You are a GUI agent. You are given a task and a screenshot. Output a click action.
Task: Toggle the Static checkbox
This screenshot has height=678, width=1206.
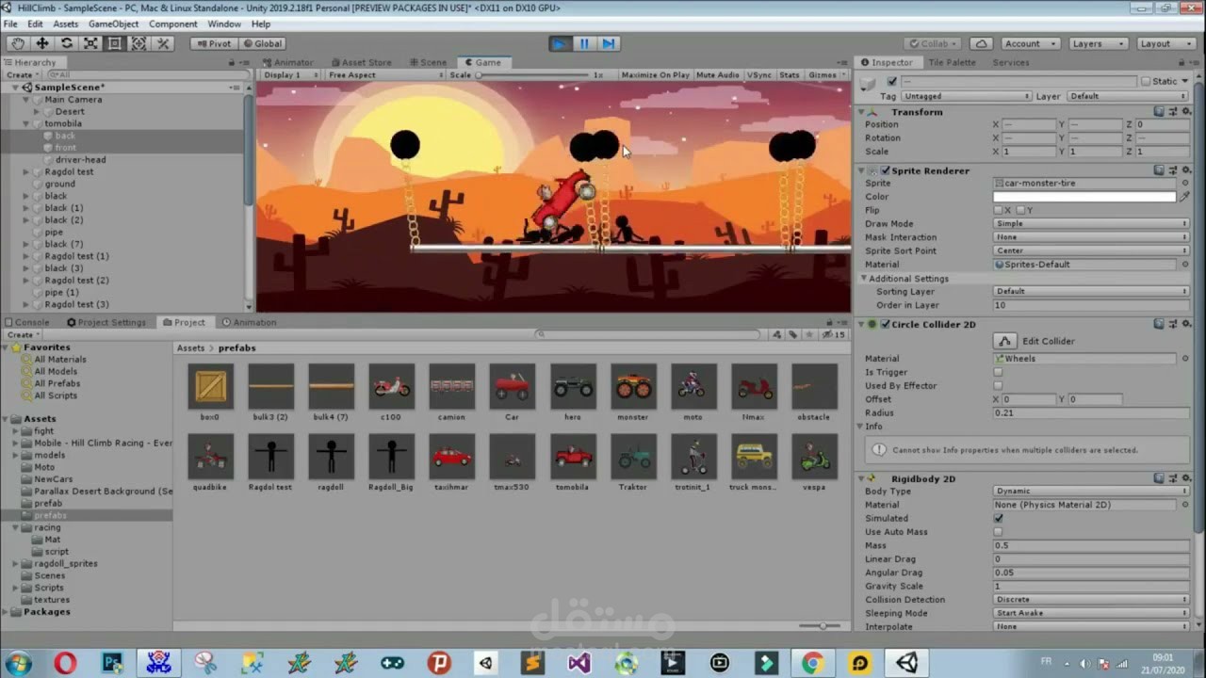pos(1146,82)
